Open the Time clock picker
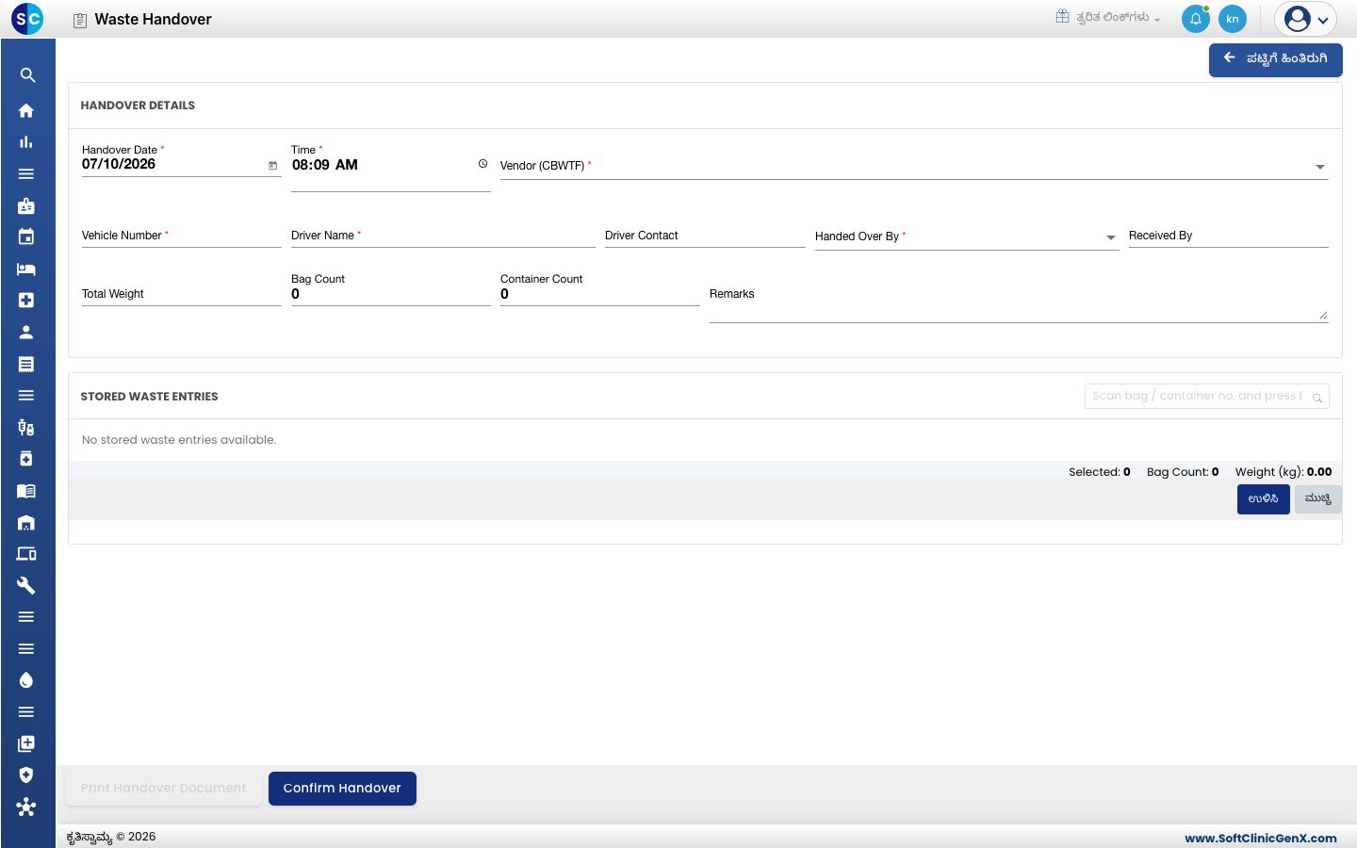This screenshot has width=1357, height=848. pos(482,164)
